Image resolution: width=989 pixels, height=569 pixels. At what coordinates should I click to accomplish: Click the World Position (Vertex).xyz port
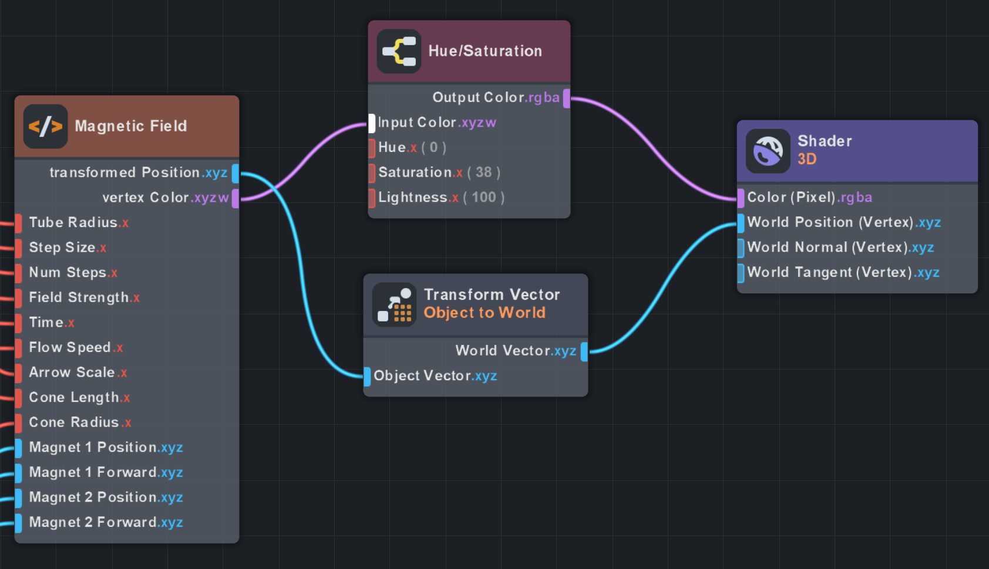[x=740, y=222]
